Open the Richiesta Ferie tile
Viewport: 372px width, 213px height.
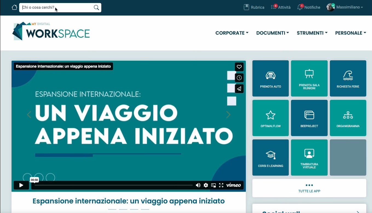348,78
